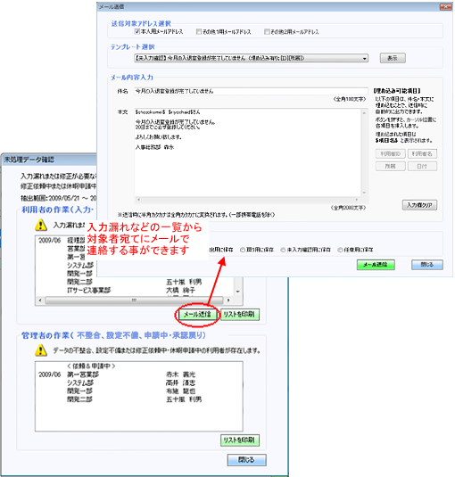Click the 閉じる button in the 未処理データ確認 window
This screenshot has height=477, width=455.
pos(246,460)
